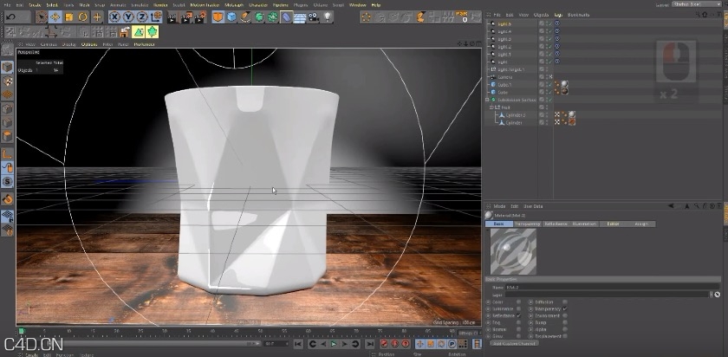Enable the Color channel checkbox
The width and height of the screenshot is (728, 357).
point(518,302)
